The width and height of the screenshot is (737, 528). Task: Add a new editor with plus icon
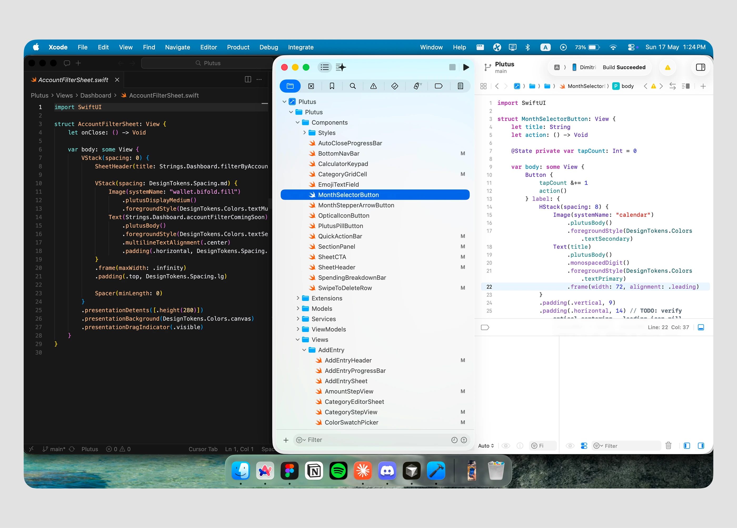pos(703,86)
